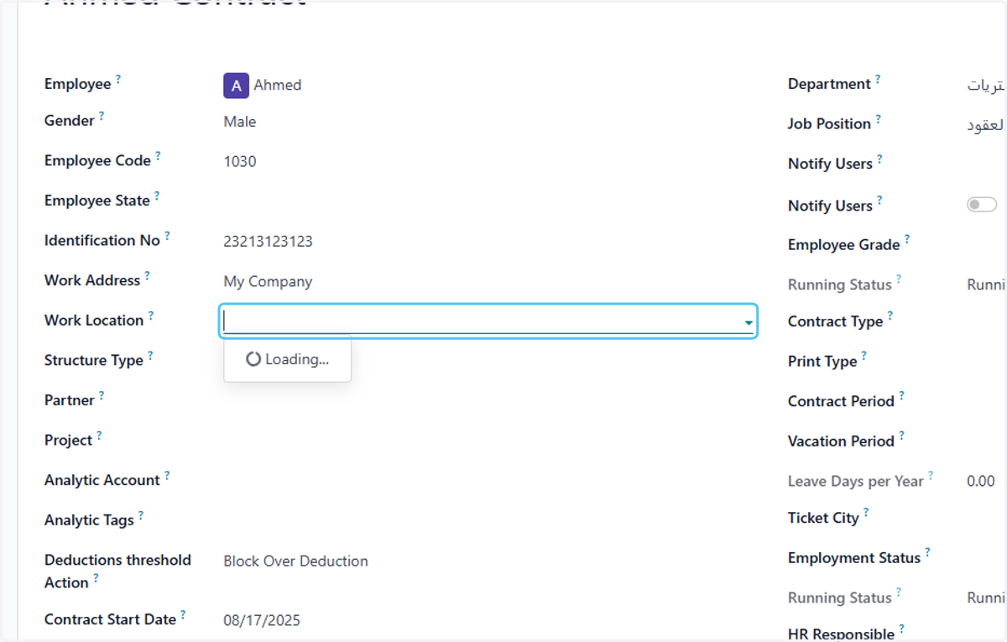Click the help icon beside Partner
The height and width of the screenshot is (642, 1007).
102,395
